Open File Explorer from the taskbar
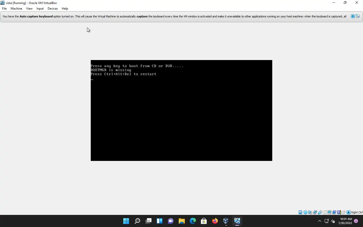Screen dimensions: 363x227 pos(181,221)
